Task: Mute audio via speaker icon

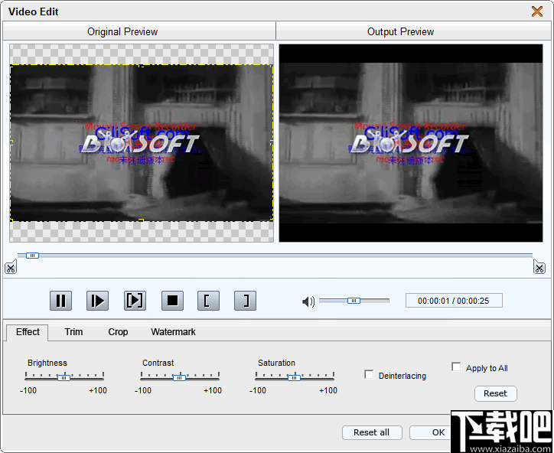Action: 308,301
